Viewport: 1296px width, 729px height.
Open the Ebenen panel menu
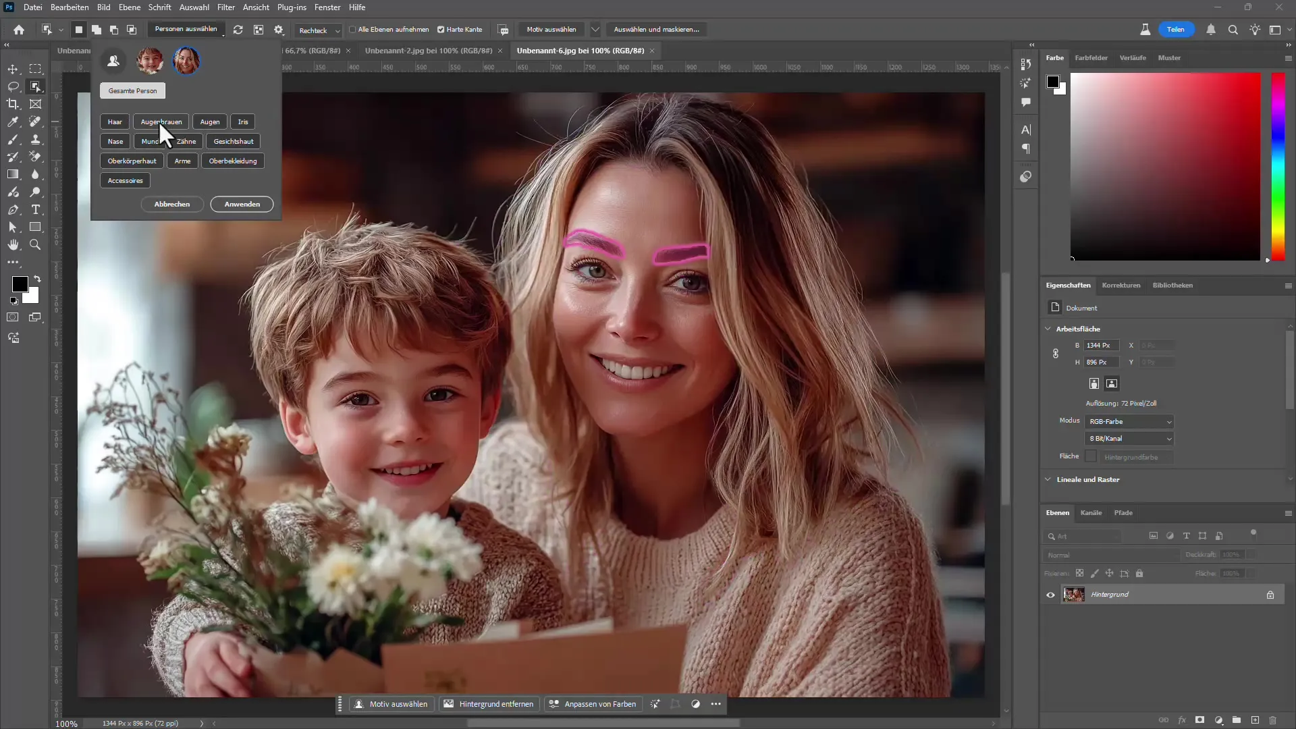(1288, 513)
